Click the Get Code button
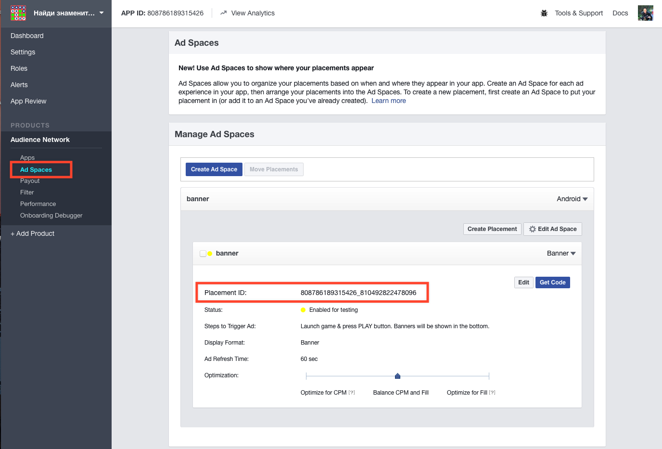The height and width of the screenshot is (449, 662). [x=552, y=282]
